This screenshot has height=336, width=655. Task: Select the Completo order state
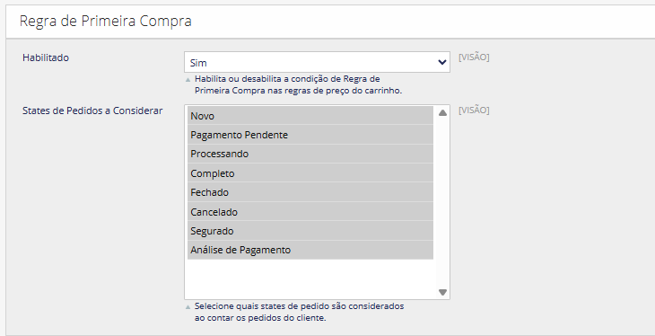[310, 172]
